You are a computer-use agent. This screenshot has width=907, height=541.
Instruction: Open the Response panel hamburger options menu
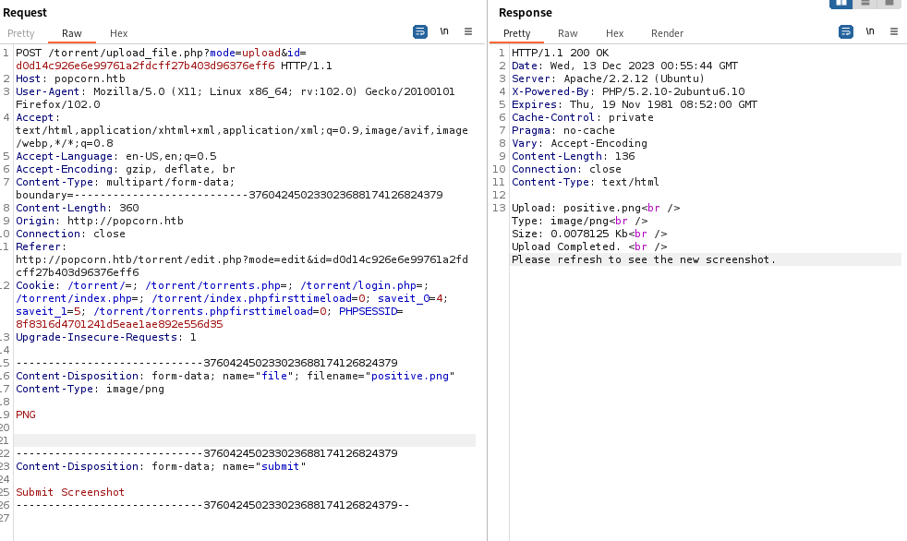[x=893, y=31]
